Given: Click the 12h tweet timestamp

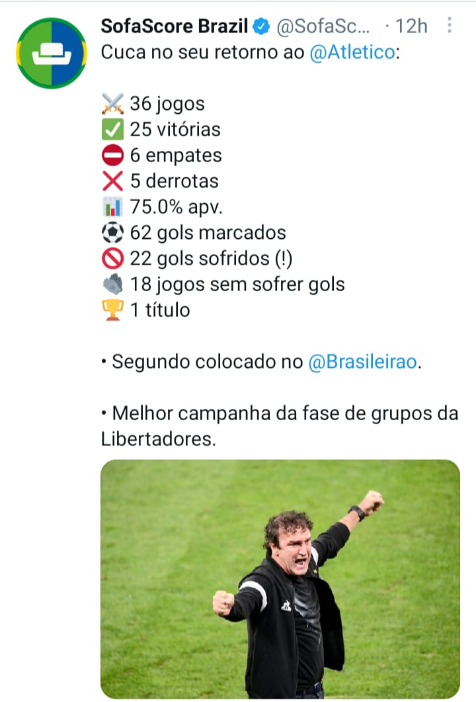Looking at the screenshot, I should [x=411, y=26].
